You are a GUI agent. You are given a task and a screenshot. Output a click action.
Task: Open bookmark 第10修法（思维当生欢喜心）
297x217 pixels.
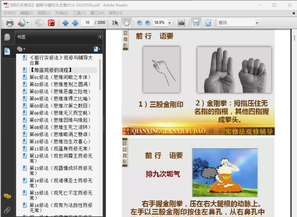(x=60, y=141)
